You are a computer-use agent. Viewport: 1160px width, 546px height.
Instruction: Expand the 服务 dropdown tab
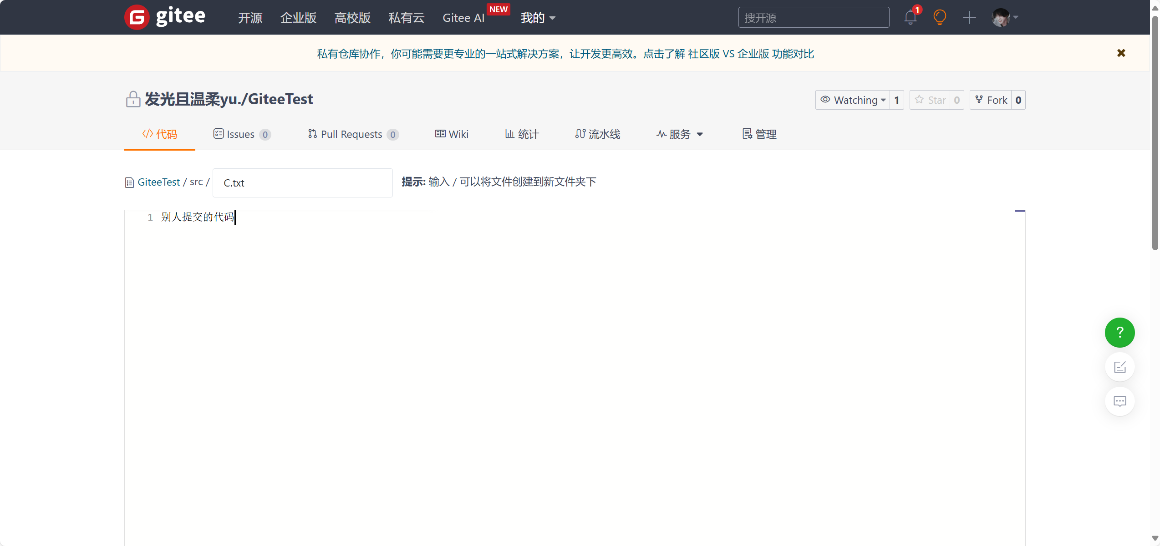pyautogui.click(x=680, y=134)
